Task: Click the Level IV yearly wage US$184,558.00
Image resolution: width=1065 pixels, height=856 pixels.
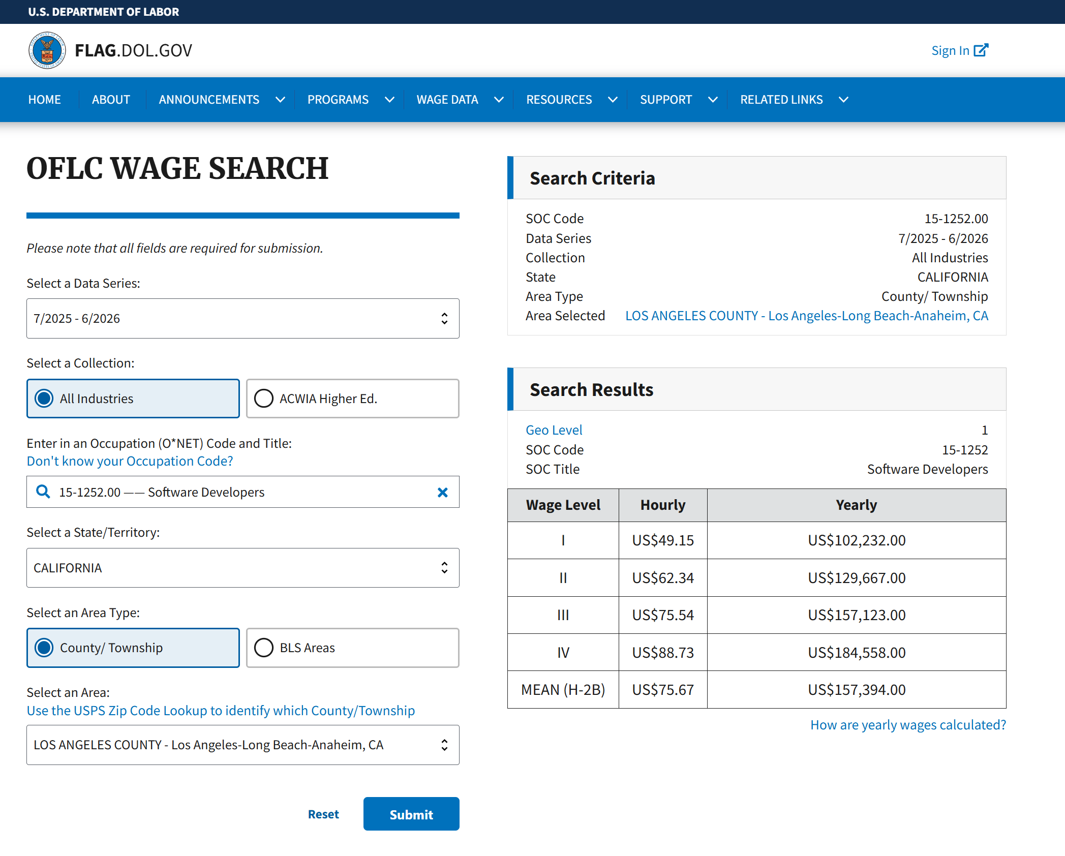Action: (x=857, y=653)
